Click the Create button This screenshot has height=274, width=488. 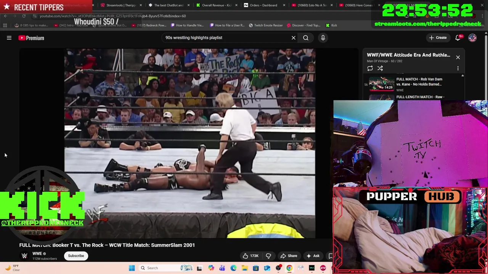438,38
